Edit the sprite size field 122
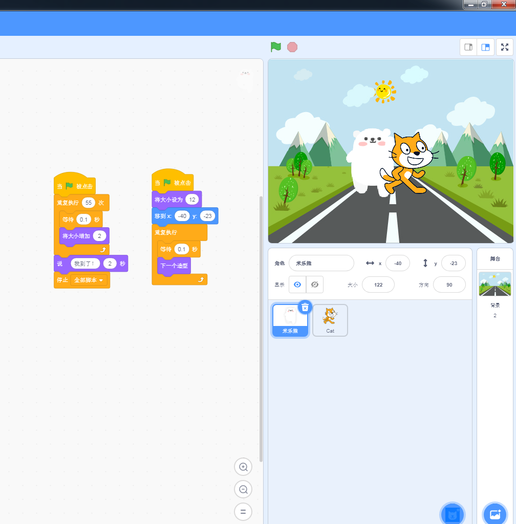The width and height of the screenshot is (516, 524). [378, 285]
